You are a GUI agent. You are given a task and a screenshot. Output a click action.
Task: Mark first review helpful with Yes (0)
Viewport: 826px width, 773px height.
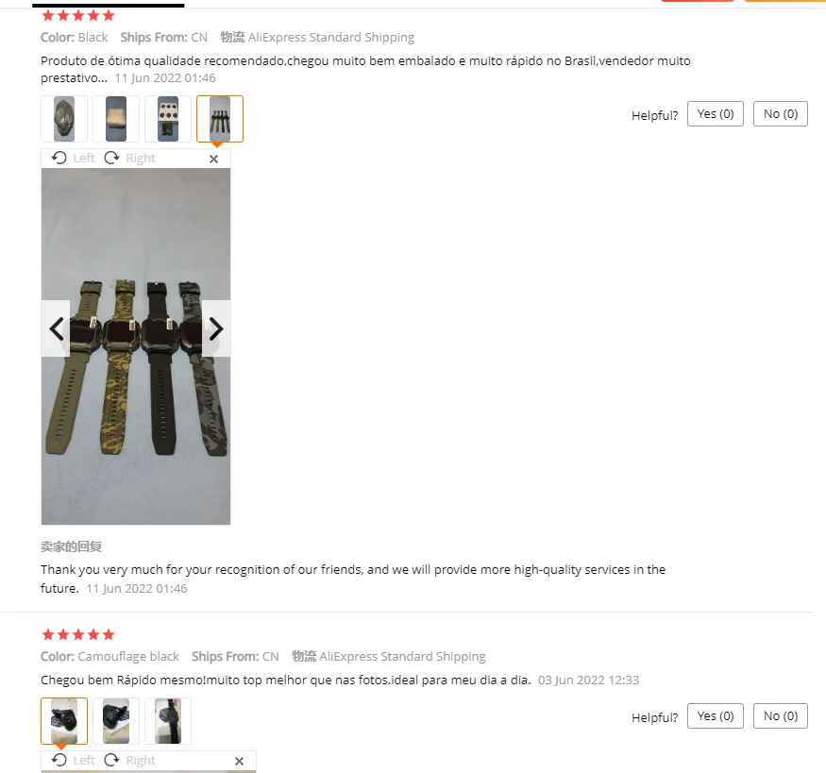715,114
